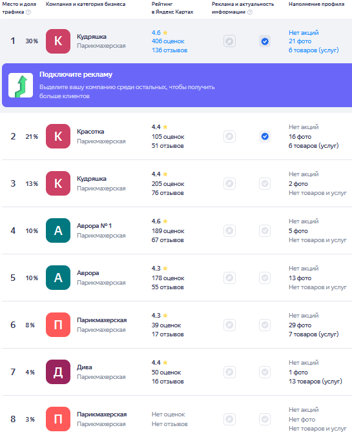Click the Красотка company avatar icon

(58, 136)
